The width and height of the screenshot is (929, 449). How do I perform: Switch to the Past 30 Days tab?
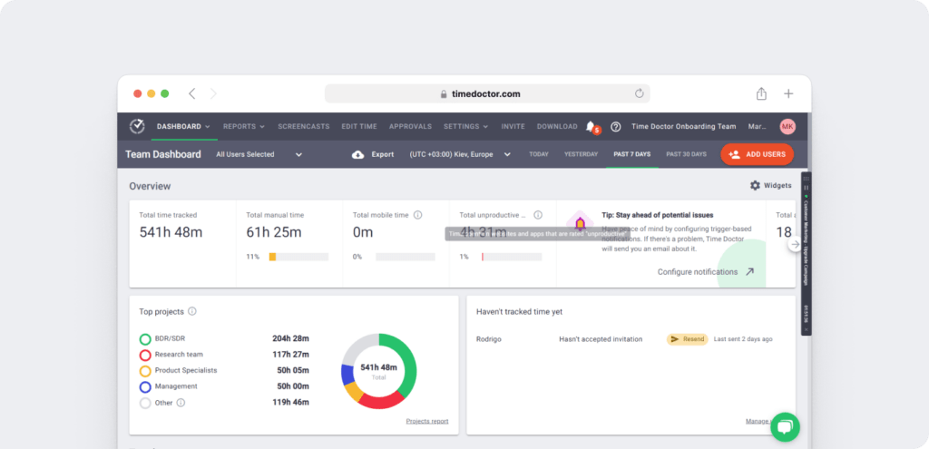686,154
